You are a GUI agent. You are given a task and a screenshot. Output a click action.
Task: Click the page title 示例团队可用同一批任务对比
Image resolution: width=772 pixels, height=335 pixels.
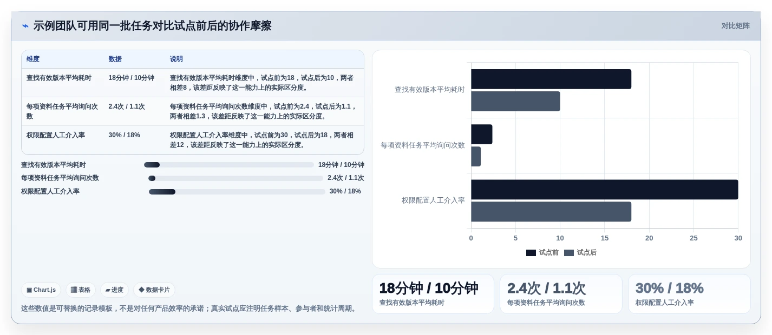click(x=152, y=26)
